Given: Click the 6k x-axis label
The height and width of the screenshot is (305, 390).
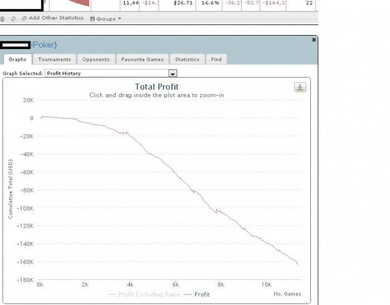Looking at the screenshot, I should coord(175,284).
